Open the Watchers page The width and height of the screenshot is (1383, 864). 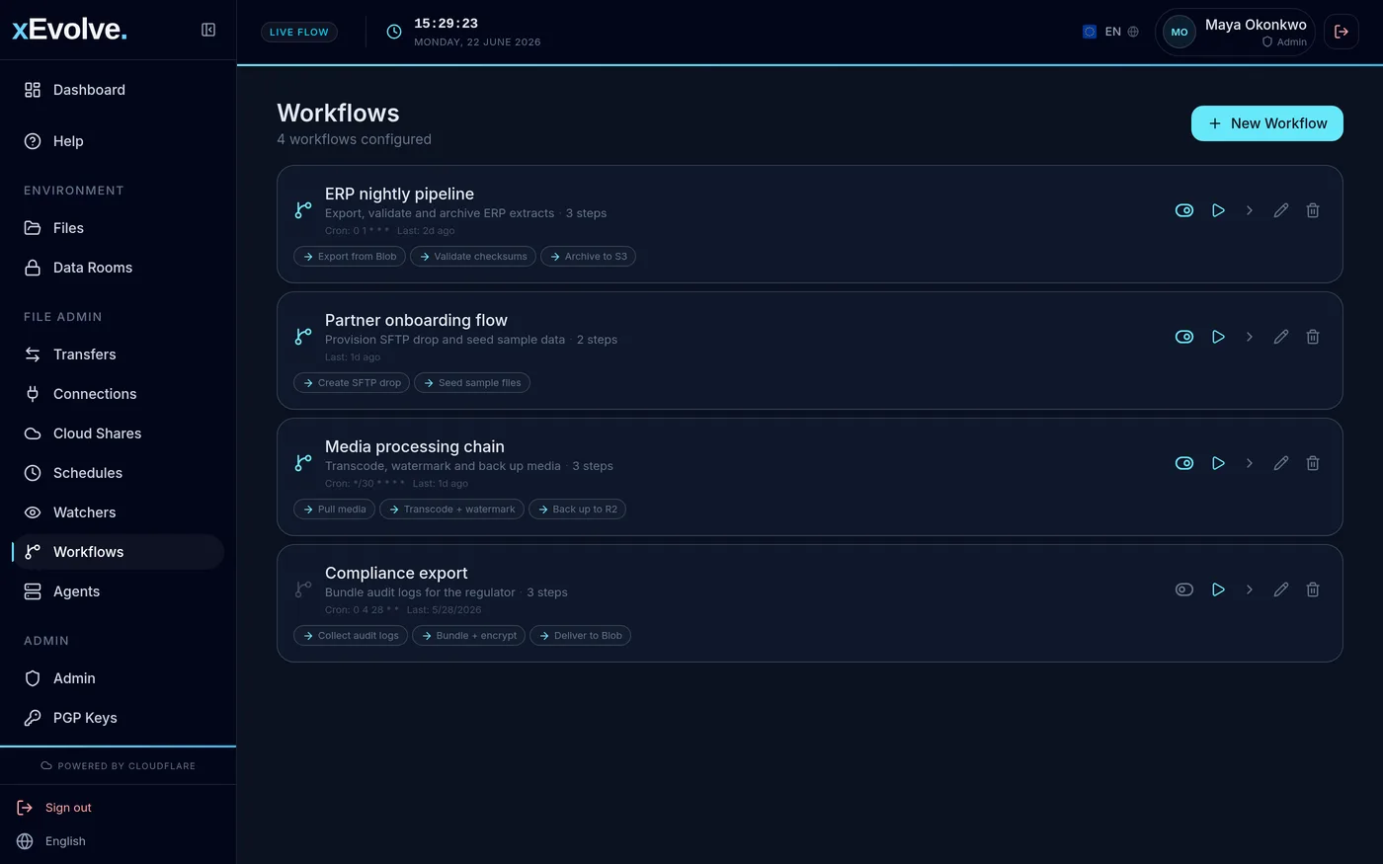tap(118, 512)
